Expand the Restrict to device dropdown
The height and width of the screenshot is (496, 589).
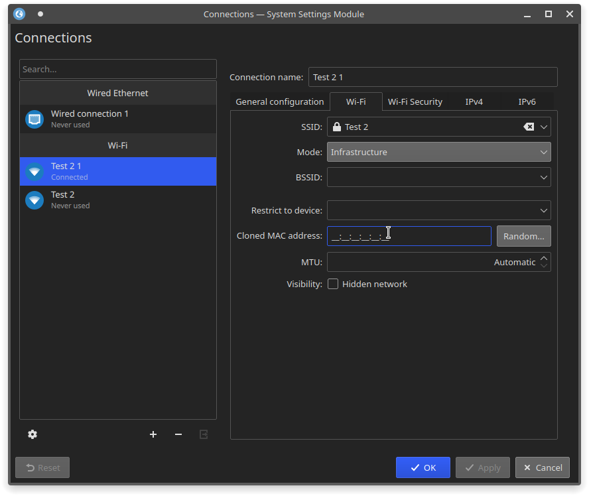click(x=544, y=211)
